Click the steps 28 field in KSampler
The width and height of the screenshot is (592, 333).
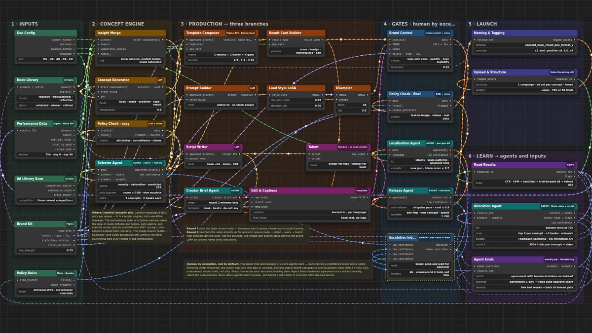coord(353,105)
